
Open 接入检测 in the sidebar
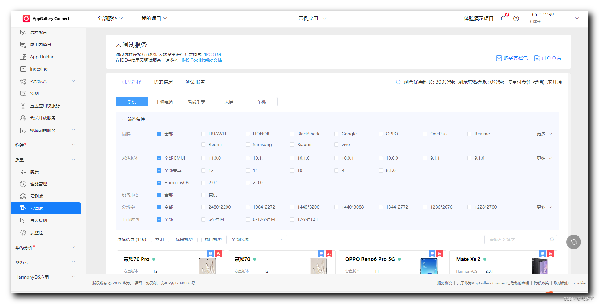[x=39, y=221]
